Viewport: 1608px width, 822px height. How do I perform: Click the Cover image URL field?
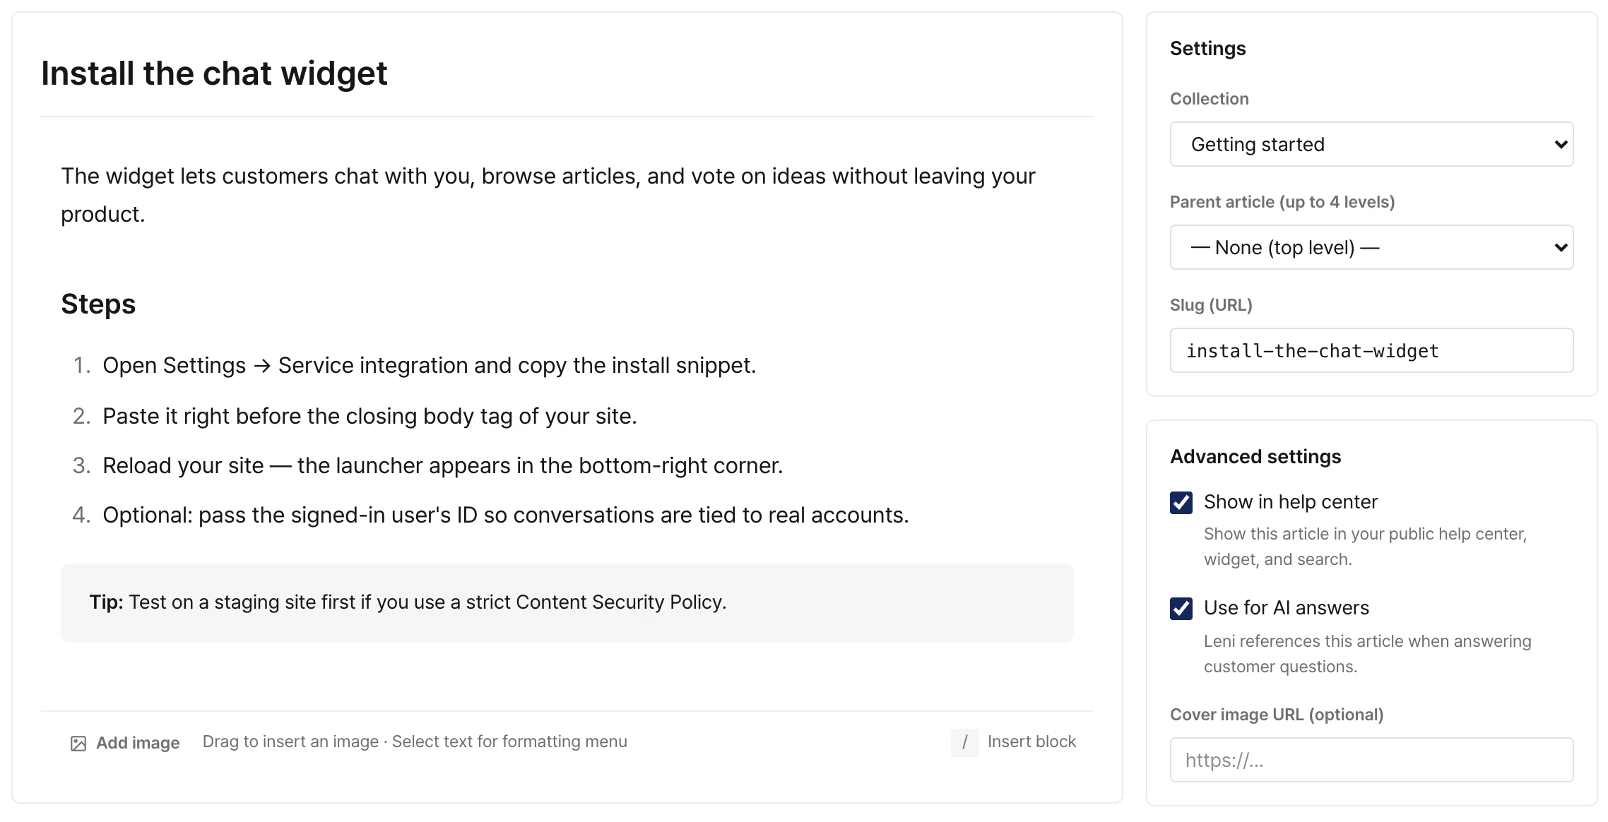click(x=1371, y=760)
